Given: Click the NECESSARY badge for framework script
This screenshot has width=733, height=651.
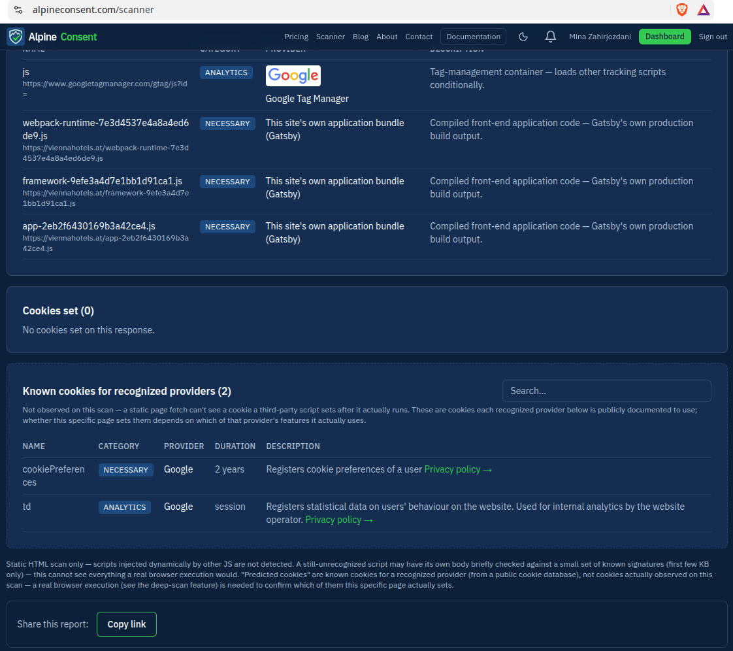Looking at the screenshot, I should [x=227, y=182].
